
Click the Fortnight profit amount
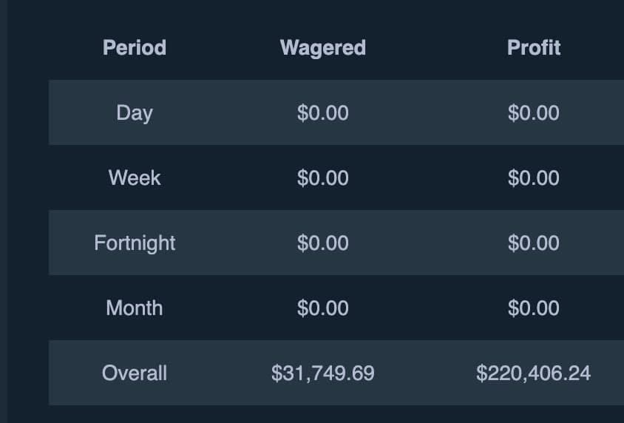point(534,243)
